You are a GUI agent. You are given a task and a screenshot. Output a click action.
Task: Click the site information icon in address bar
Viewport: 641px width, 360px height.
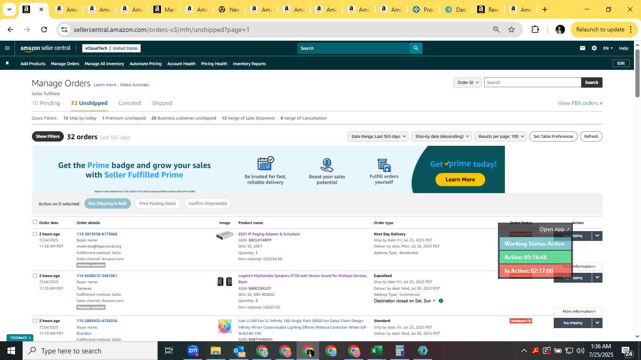[x=65, y=30]
